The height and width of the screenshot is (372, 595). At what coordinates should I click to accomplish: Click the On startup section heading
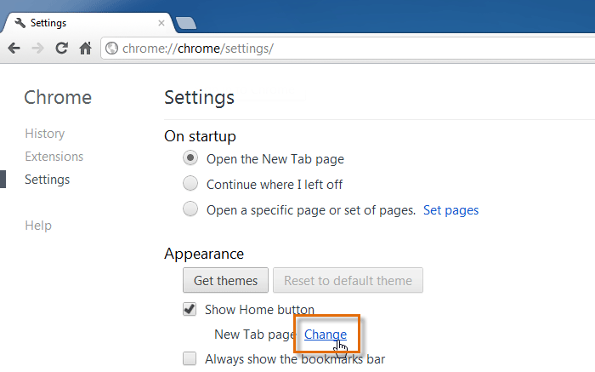pyautogui.click(x=200, y=136)
